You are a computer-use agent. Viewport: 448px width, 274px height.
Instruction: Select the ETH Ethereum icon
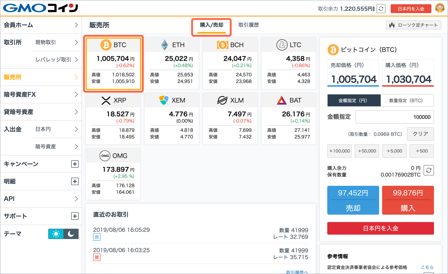click(164, 45)
